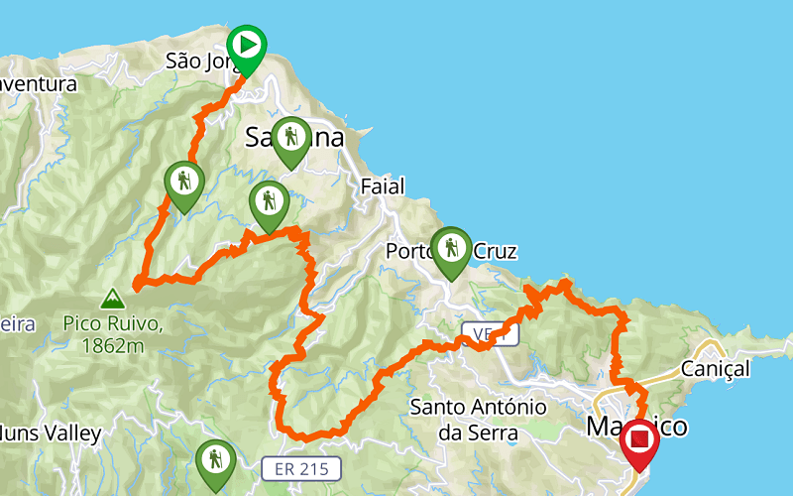This screenshot has height=496, width=793.
Task: Click the Nuns Valley label
Action: click(51, 434)
